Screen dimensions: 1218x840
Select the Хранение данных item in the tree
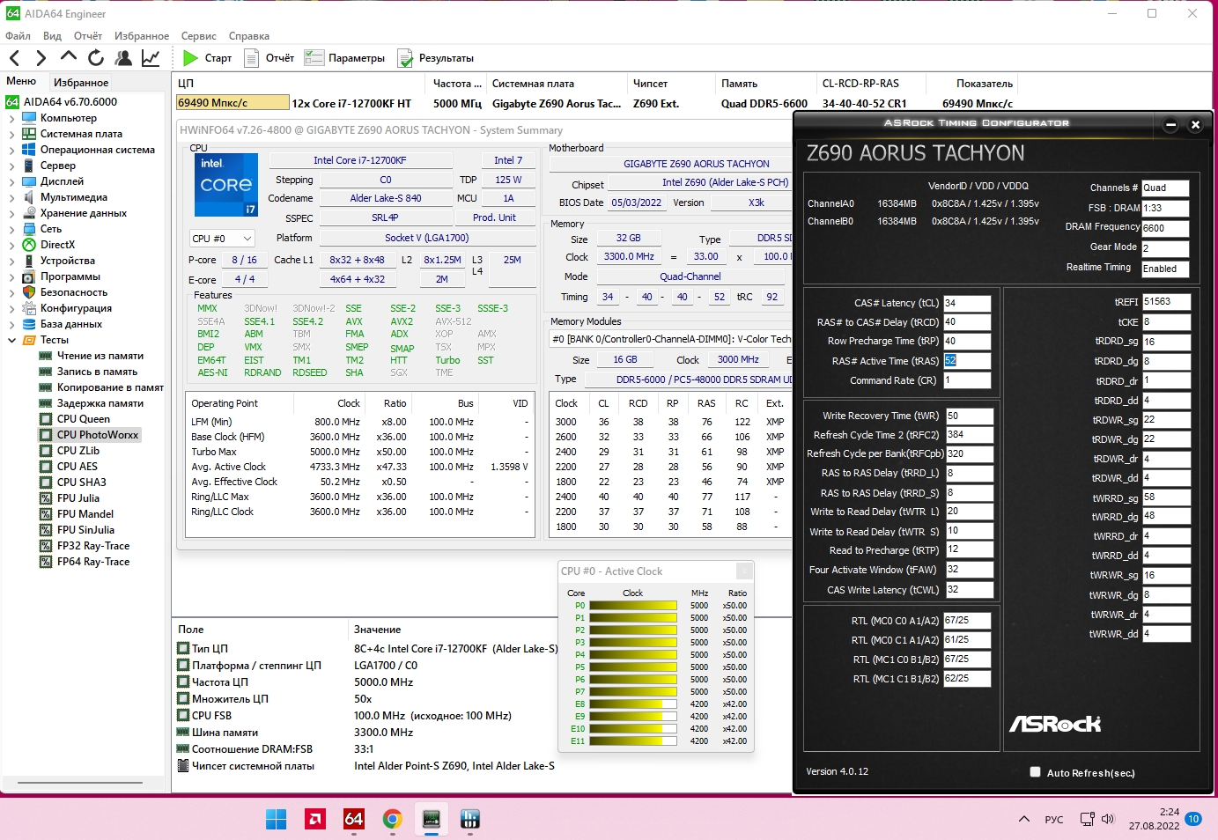[x=83, y=213]
